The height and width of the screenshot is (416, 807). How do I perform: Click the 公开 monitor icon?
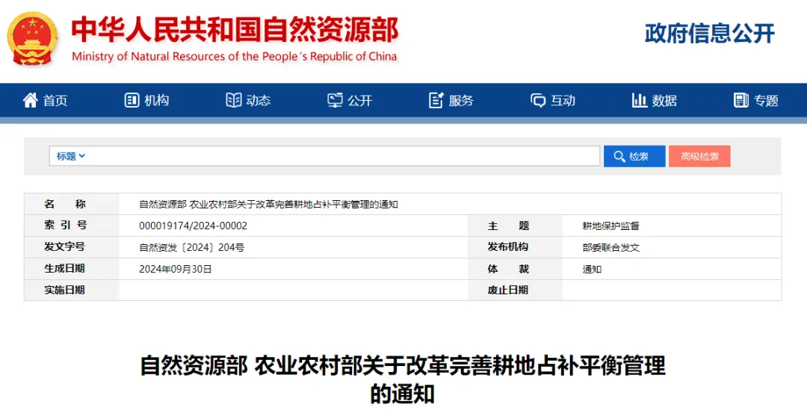pyautogui.click(x=335, y=100)
